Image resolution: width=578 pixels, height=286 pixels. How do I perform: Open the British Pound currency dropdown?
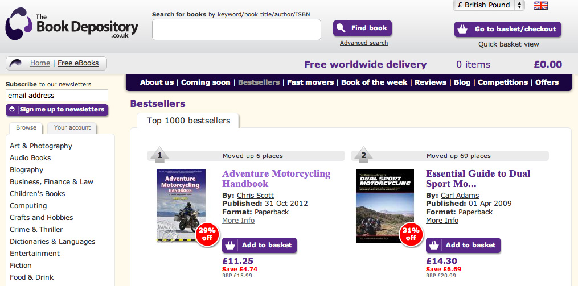[x=489, y=5]
